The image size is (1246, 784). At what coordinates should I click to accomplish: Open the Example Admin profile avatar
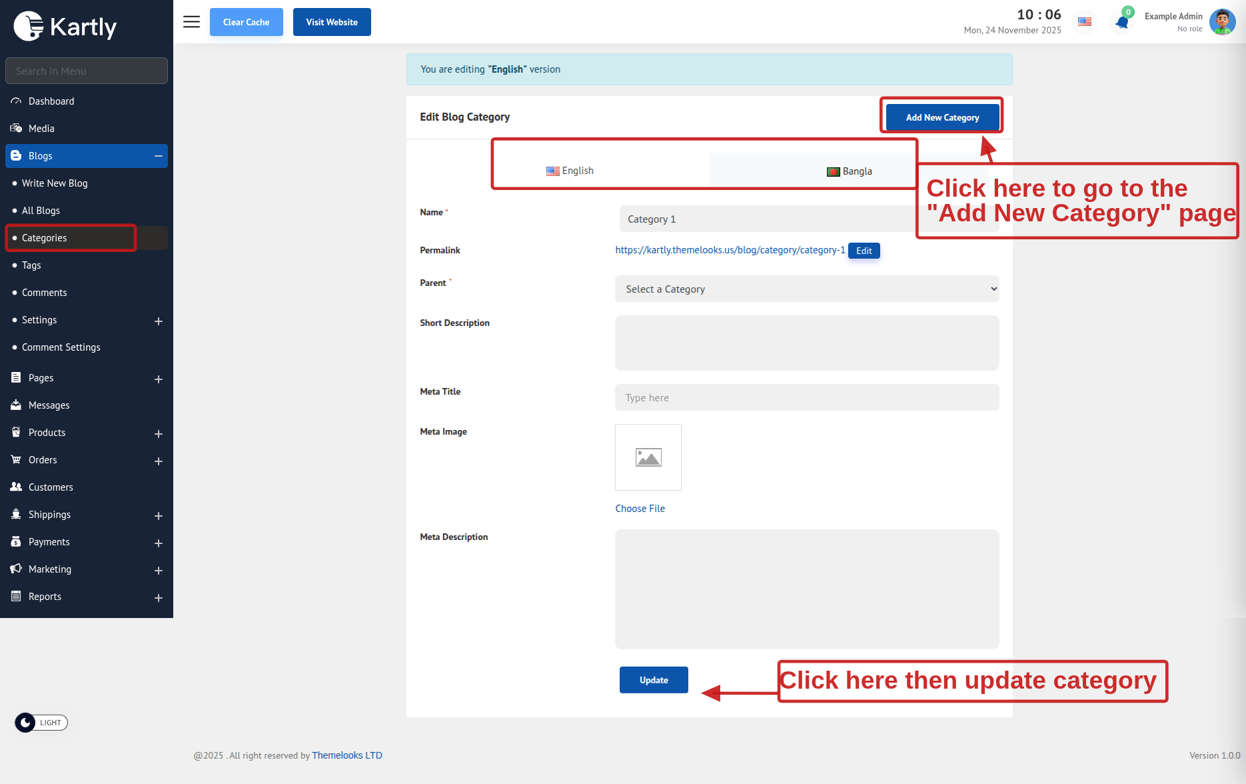coord(1222,22)
